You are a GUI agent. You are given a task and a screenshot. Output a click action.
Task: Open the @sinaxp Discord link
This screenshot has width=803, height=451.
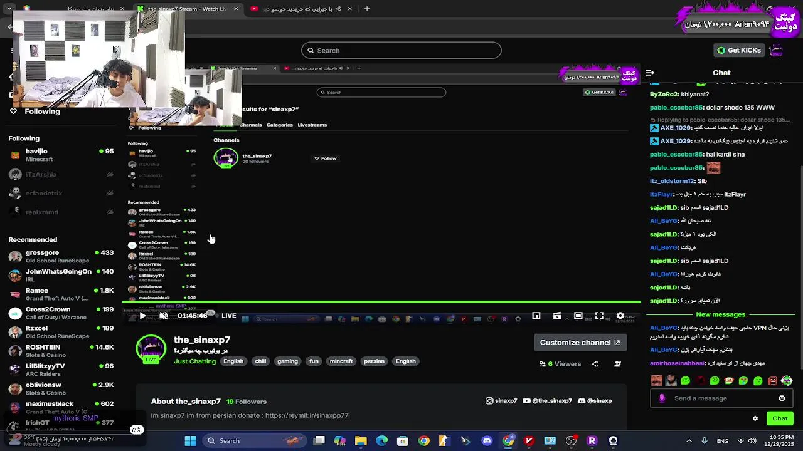pos(594,401)
